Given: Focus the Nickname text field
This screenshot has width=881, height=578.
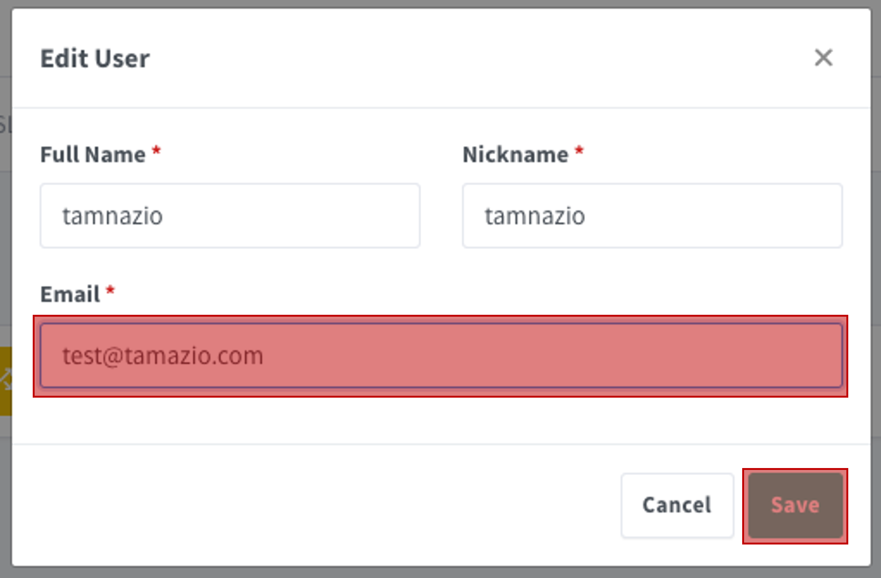Looking at the screenshot, I should [652, 216].
